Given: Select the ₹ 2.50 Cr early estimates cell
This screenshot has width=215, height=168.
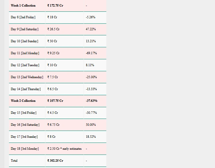Looking at the screenshot, I should (x=64, y=149).
